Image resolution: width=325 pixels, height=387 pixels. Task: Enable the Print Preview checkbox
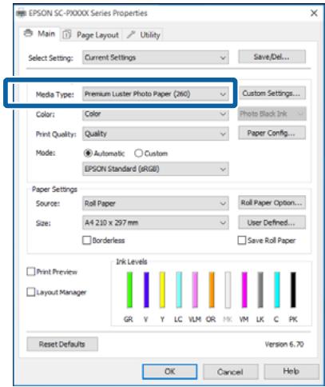pyautogui.click(x=31, y=272)
